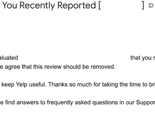Click the text 'Thanks so much for taking the time'
Screen dimensions: 155x129
pos(93,85)
